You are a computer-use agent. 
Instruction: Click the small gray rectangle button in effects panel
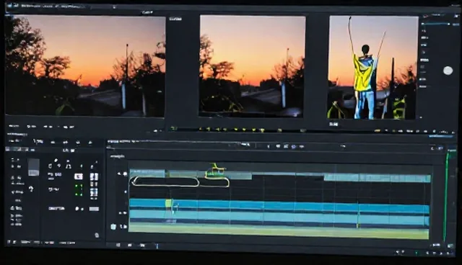click(x=94, y=209)
